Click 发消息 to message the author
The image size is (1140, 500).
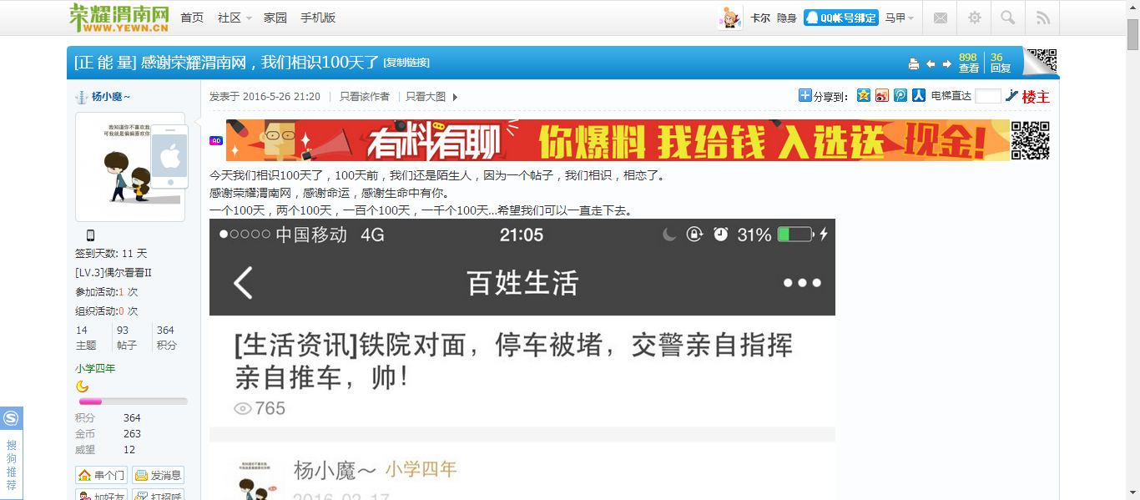click(158, 475)
